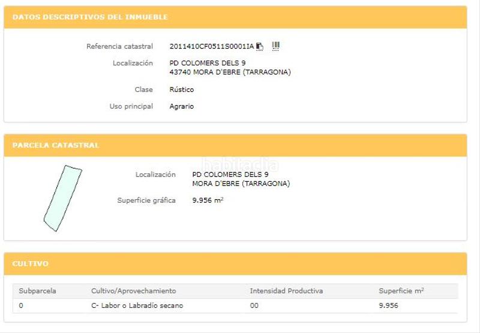This screenshot has width=480, height=333.
Task: Select reference number 2011410CF0511S0001IA
Action: point(212,47)
